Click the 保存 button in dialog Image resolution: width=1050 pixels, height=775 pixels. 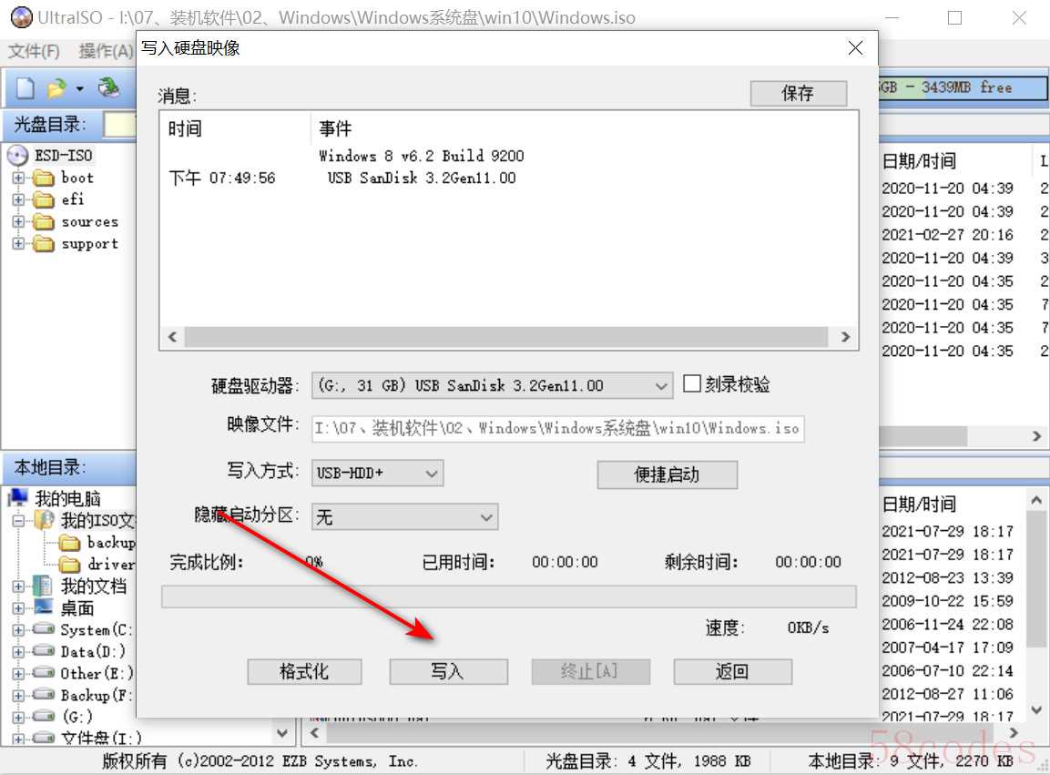click(799, 93)
